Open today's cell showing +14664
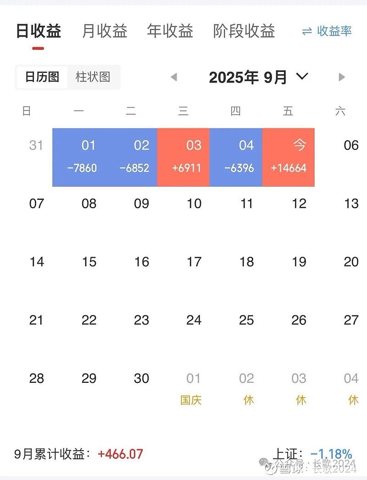367x480 pixels. tap(289, 157)
